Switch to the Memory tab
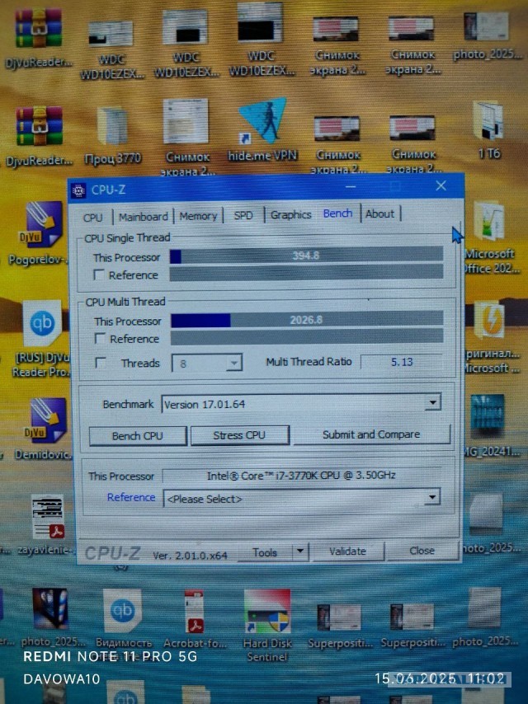Viewport: 528px width, 704px height. click(198, 216)
